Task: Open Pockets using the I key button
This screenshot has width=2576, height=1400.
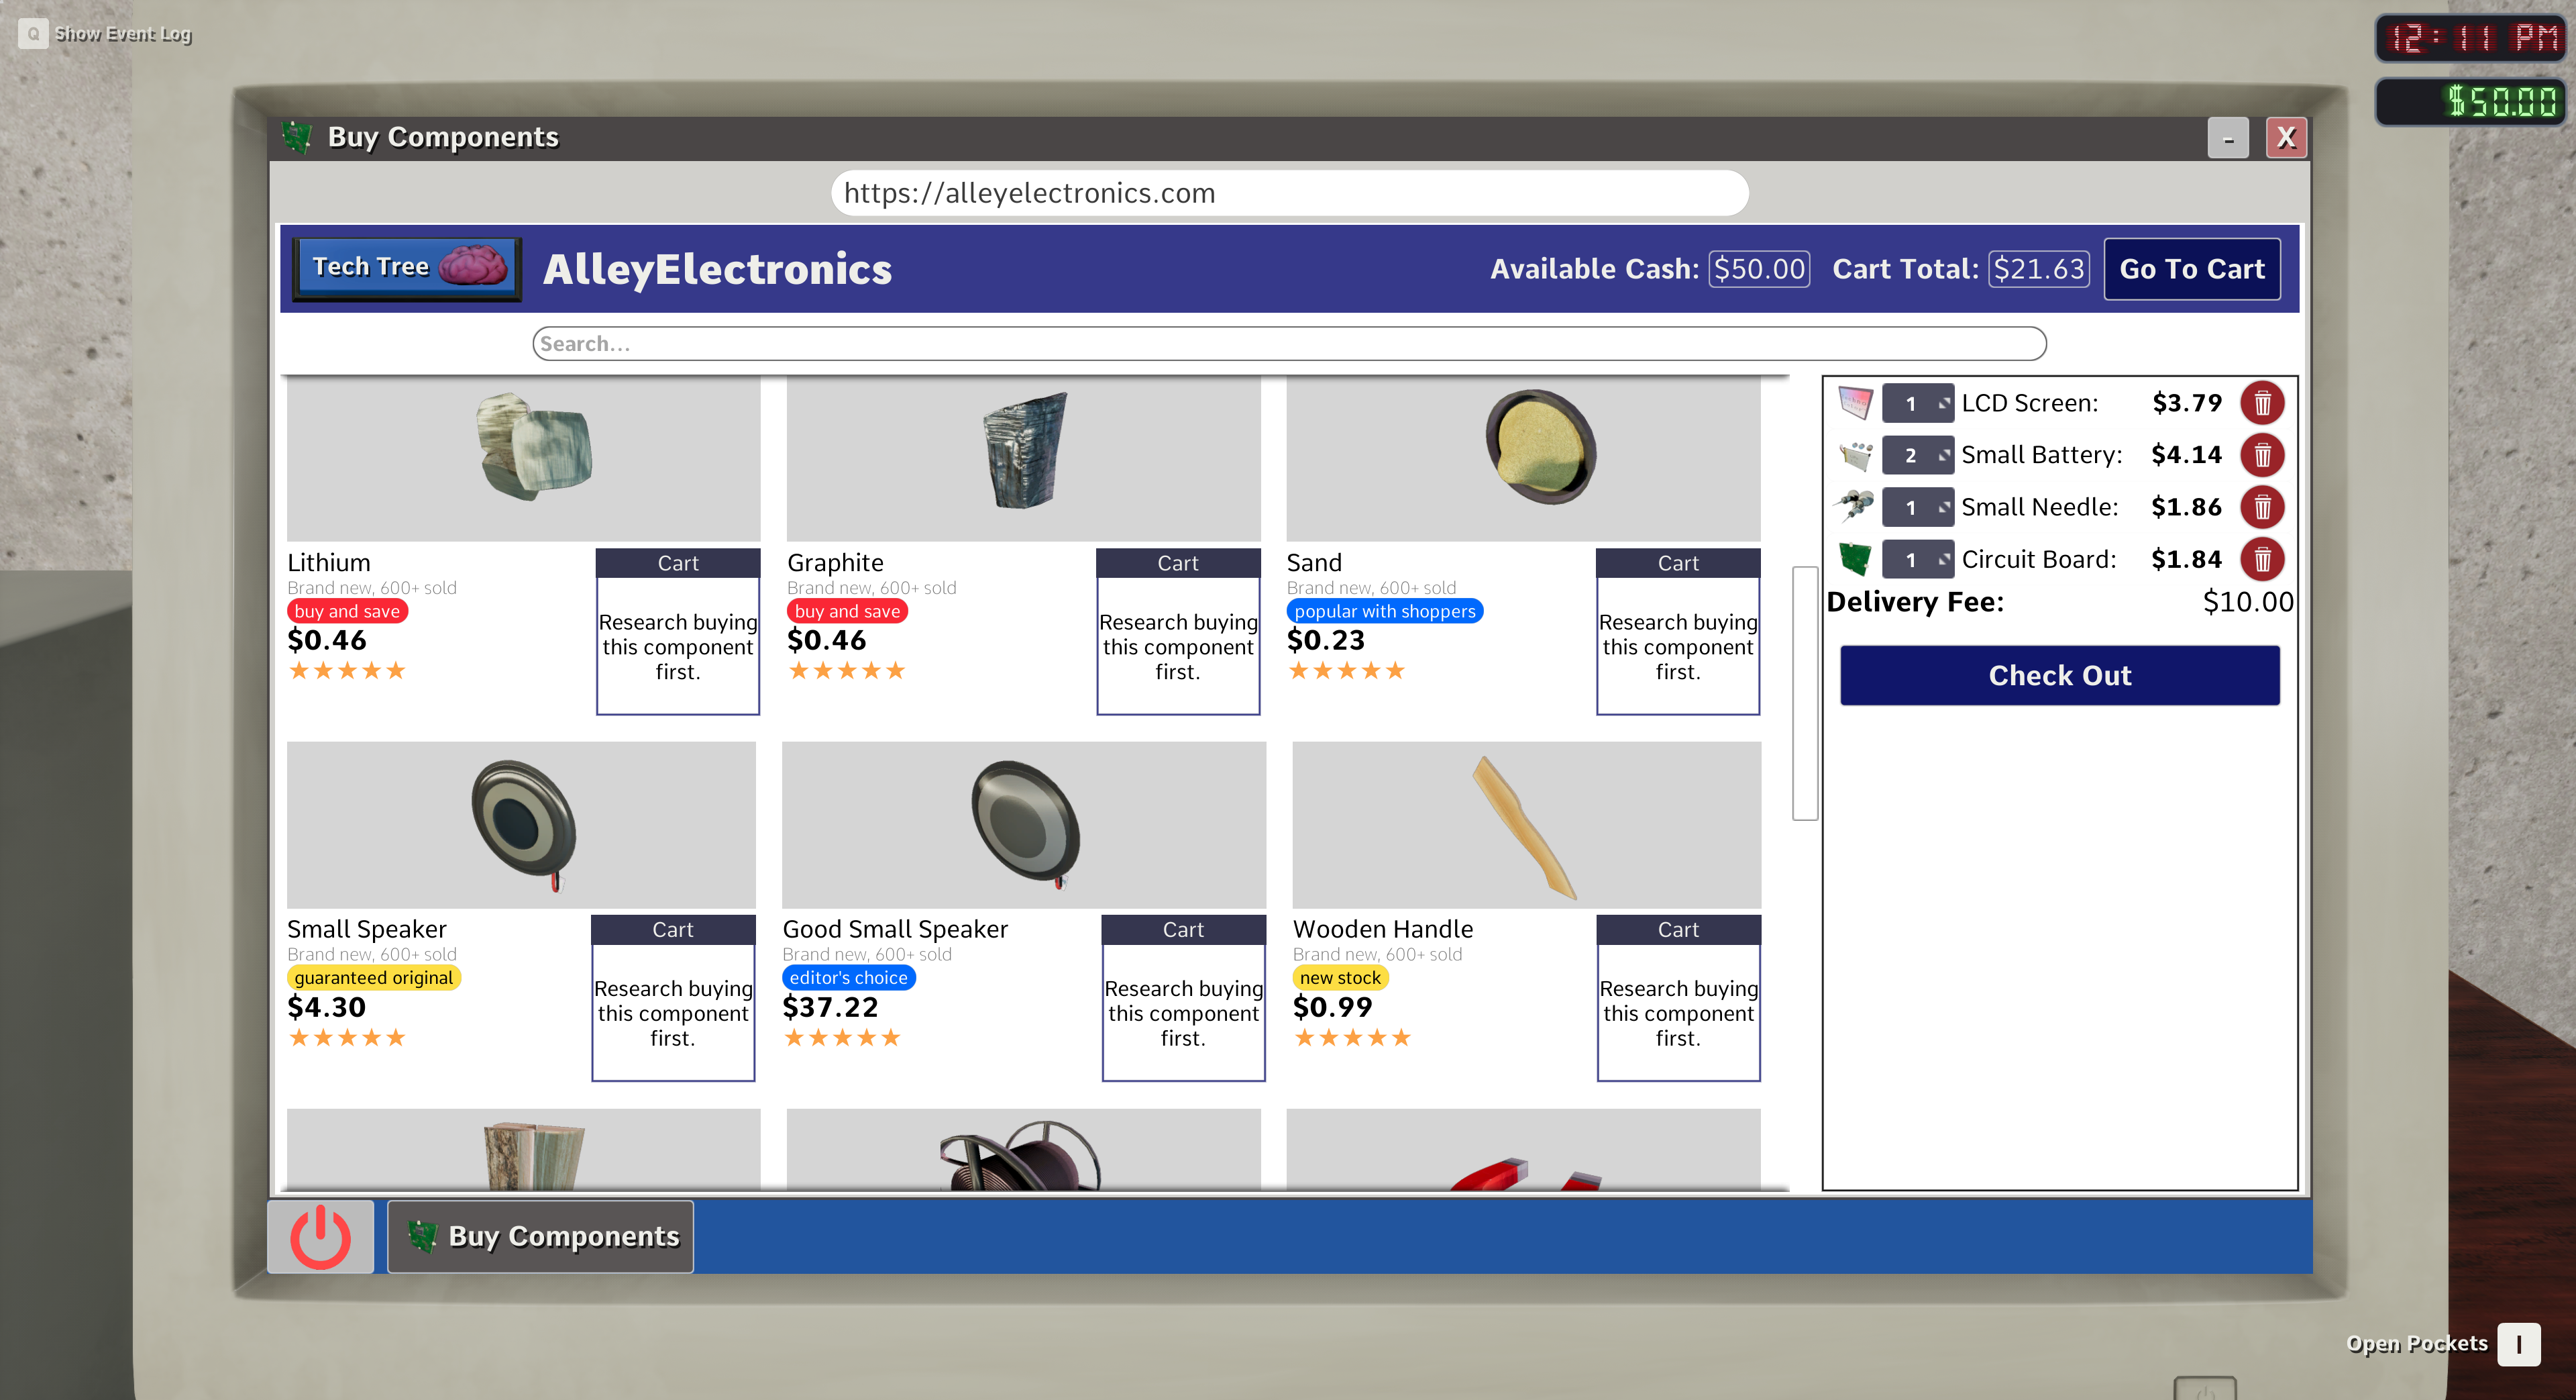Action: tap(2518, 1344)
